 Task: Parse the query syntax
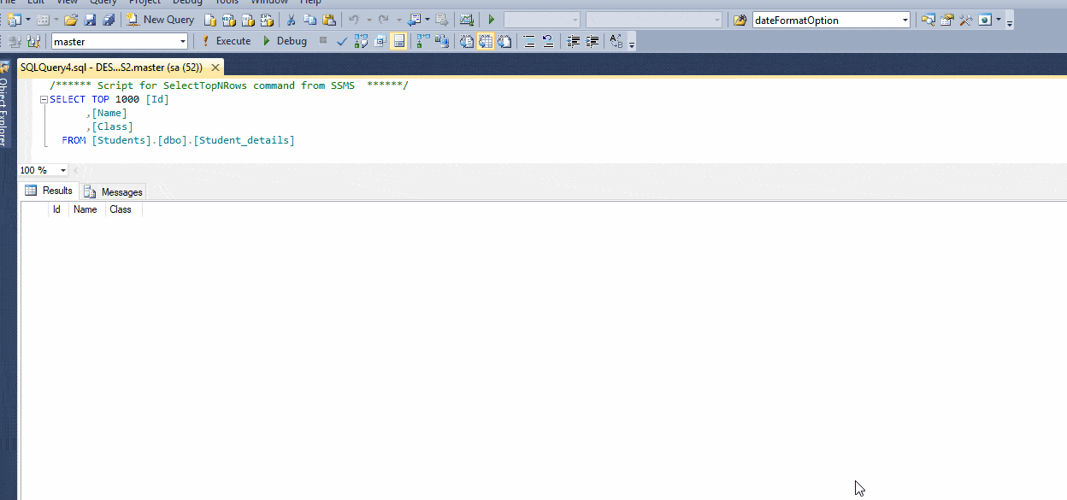coord(341,40)
